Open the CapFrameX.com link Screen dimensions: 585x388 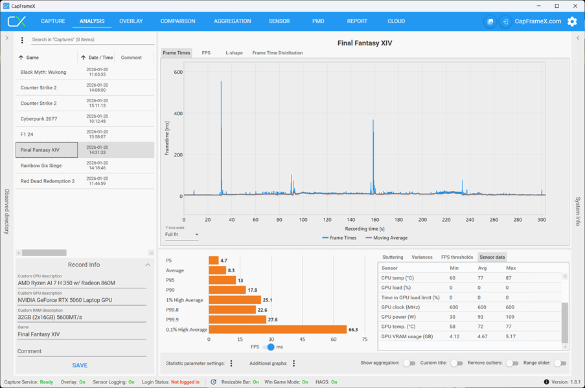coord(538,21)
